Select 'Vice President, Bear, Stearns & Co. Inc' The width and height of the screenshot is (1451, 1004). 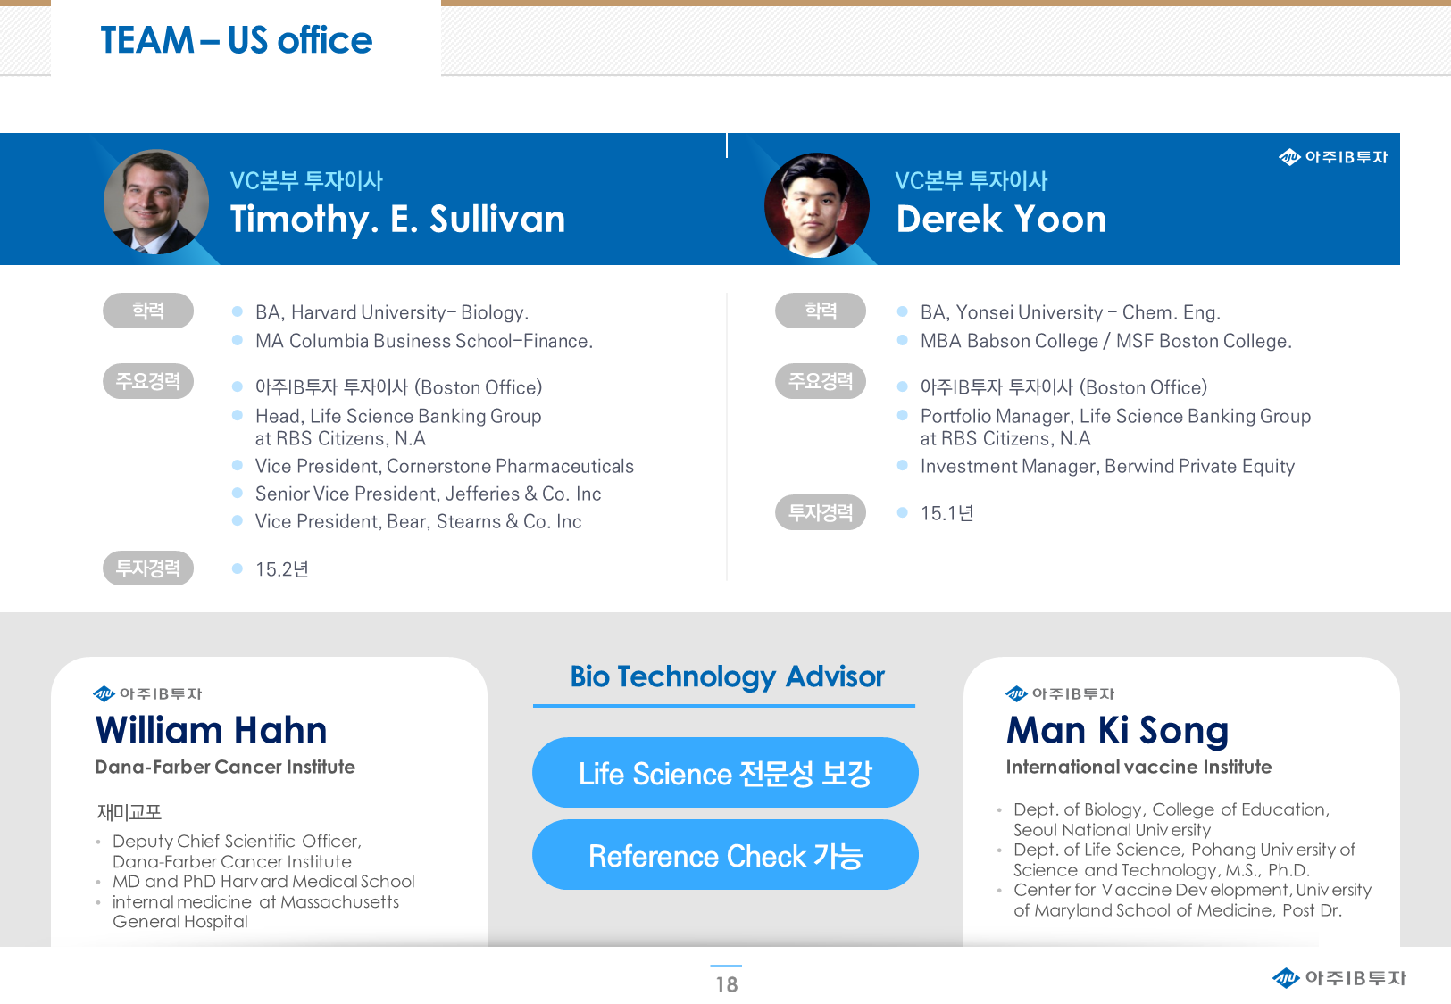click(419, 521)
